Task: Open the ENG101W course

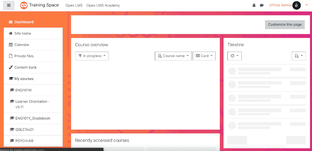Action: (33, 90)
